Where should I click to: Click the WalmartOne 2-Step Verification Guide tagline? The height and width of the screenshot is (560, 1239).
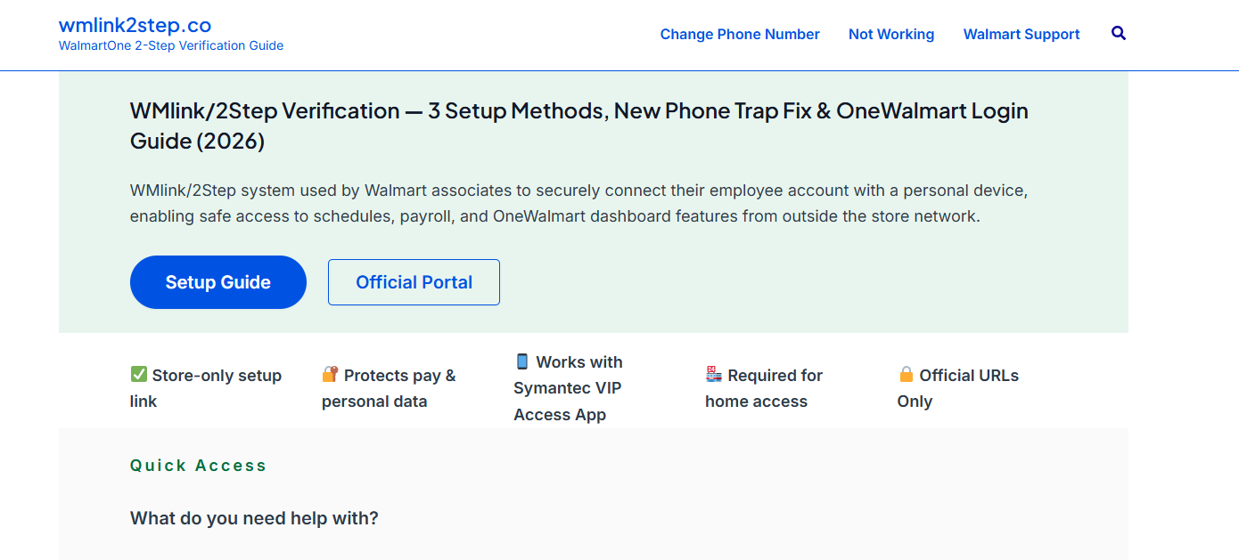[x=170, y=45]
